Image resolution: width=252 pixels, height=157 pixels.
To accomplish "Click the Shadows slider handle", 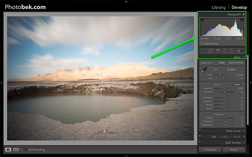I will click(224, 101).
